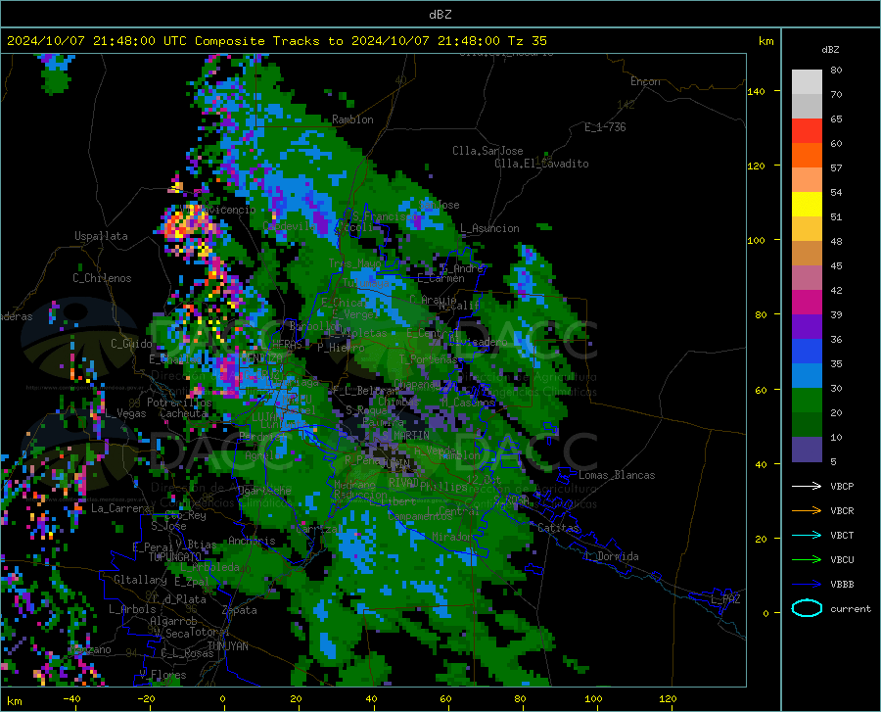Click the dBZ heading above the color scale
Viewport: 881px width, 712px height.
(x=830, y=49)
